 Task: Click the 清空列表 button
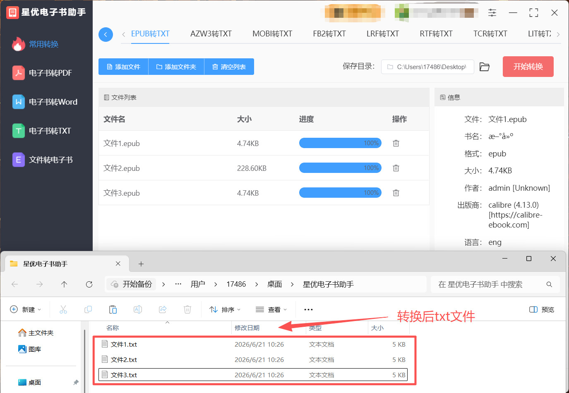(229, 67)
